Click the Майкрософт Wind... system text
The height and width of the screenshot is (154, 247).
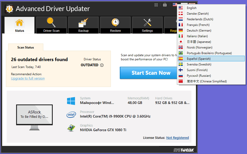[97, 103]
